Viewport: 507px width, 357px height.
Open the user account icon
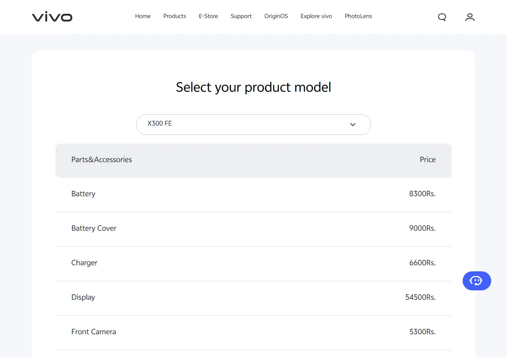pos(470,17)
